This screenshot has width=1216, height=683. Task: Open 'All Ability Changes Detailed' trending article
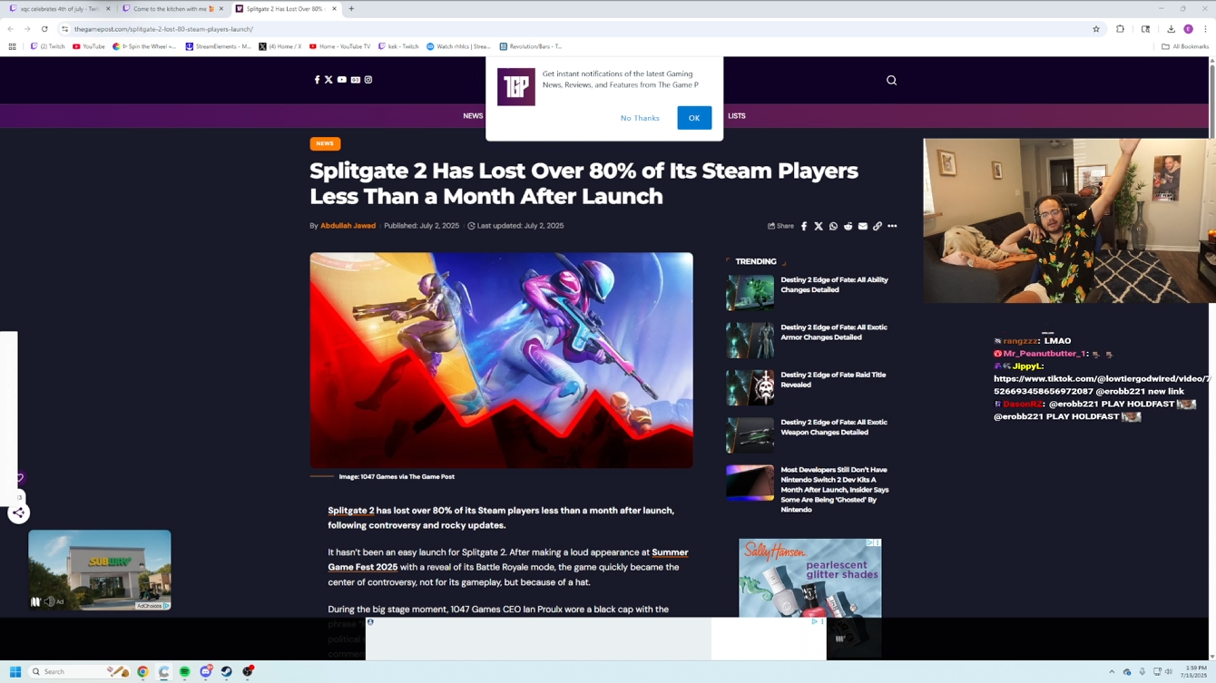coord(834,285)
